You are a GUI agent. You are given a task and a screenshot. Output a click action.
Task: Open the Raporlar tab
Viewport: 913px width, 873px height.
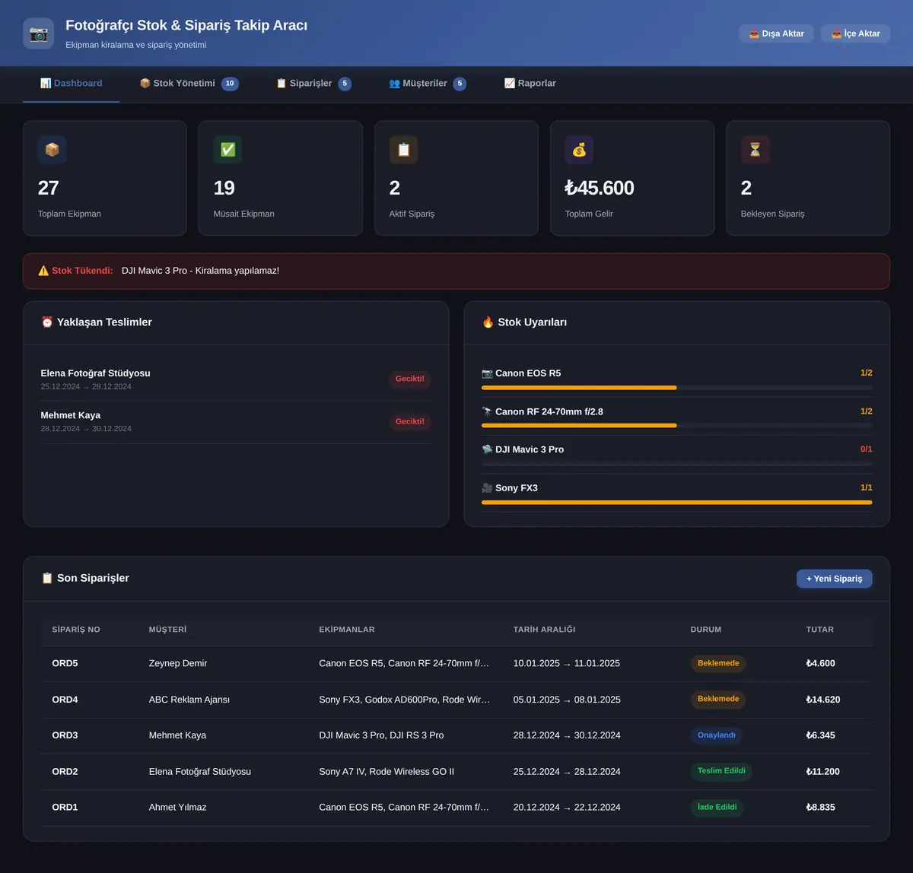530,84
